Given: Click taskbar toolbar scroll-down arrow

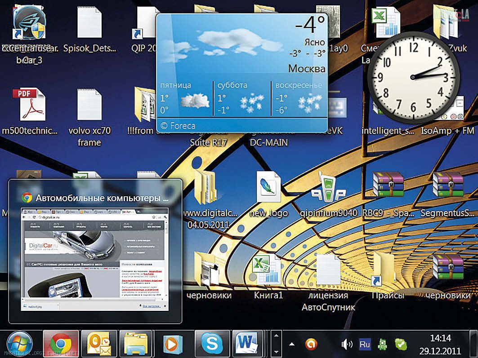Looking at the screenshot, I should pyautogui.click(x=276, y=352).
